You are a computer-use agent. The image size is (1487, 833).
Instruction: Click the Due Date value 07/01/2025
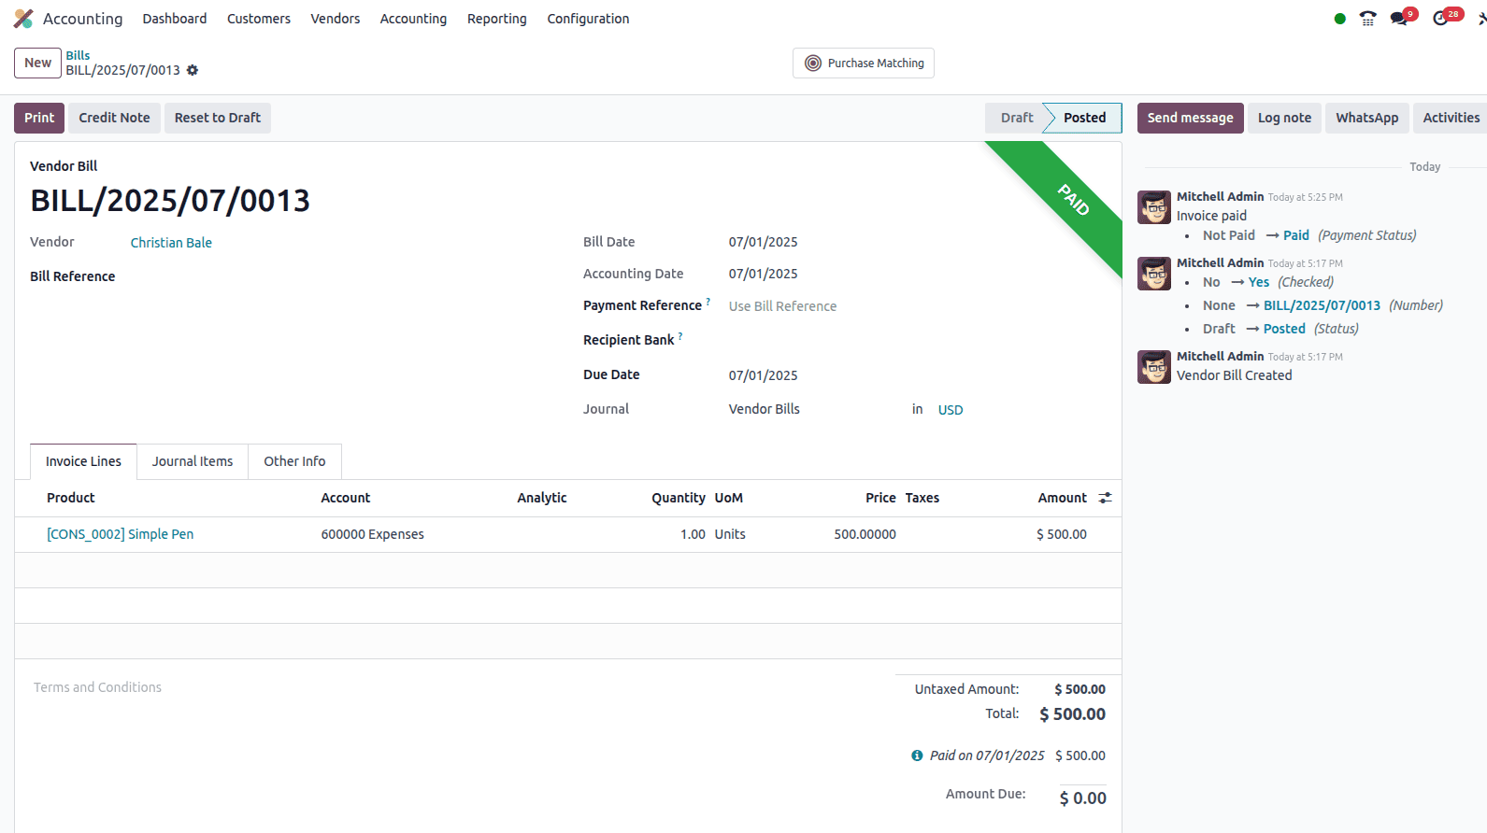pyautogui.click(x=763, y=375)
